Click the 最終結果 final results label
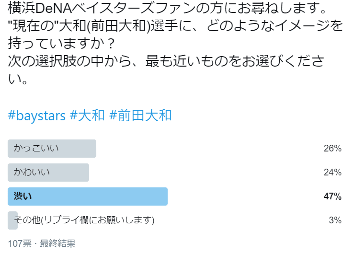This screenshot has width=354, height=254. pyautogui.click(x=57, y=243)
